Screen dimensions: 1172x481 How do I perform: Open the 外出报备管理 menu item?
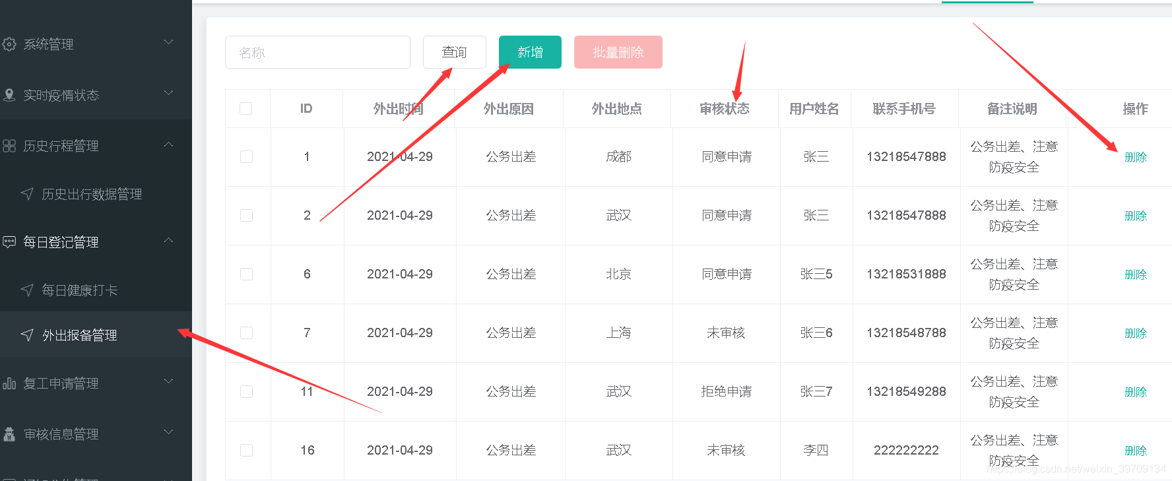80,335
